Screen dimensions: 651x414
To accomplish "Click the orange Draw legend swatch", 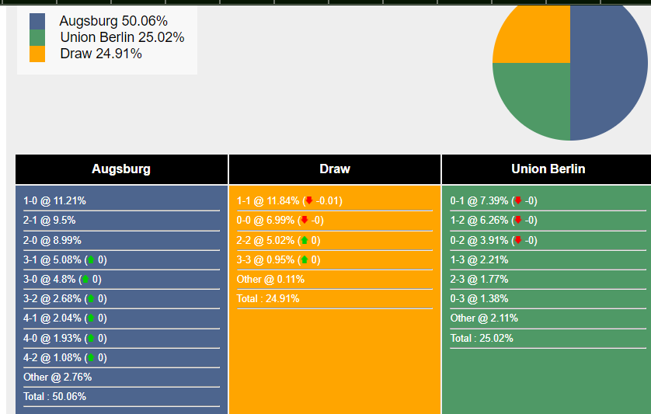I will point(37,54).
